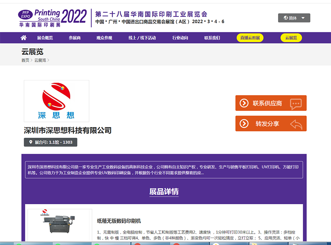This screenshot has width=331, height=245.
Task: Select 线上/线下活动 in the navigation bar
Action: click(x=142, y=38)
